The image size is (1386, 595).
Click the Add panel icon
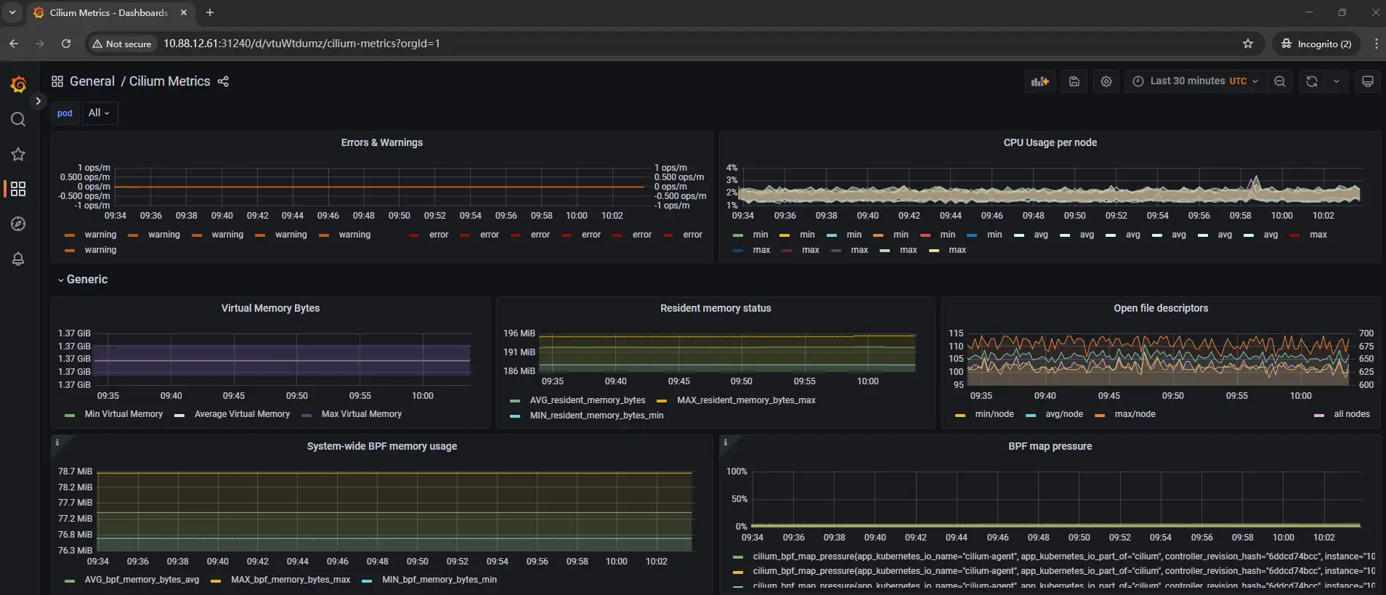click(1039, 81)
